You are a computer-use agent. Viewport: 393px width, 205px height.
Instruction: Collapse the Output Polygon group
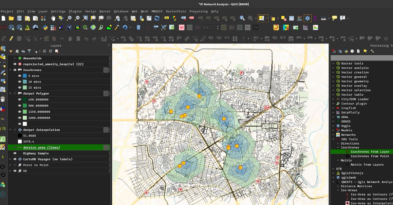coord(10,93)
